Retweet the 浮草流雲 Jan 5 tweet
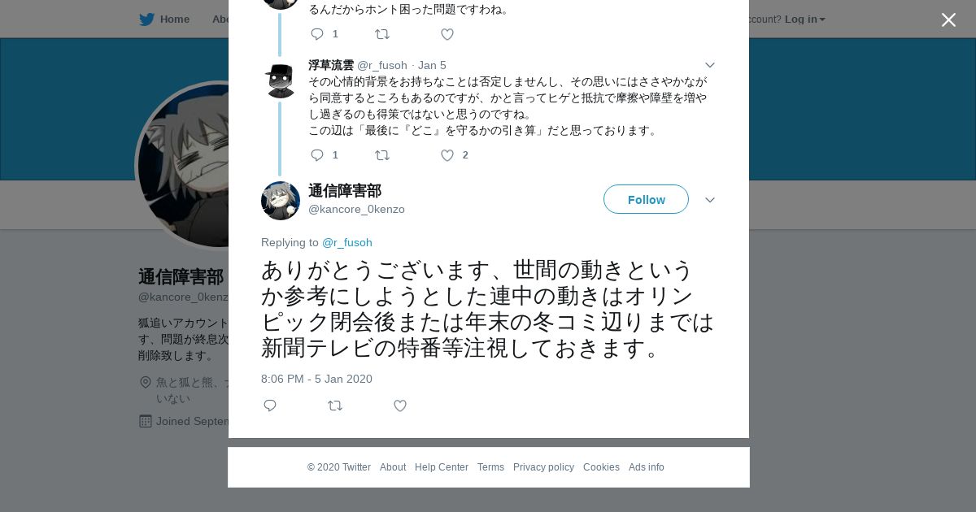The height and width of the screenshot is (512, 976). coord(382,155)
